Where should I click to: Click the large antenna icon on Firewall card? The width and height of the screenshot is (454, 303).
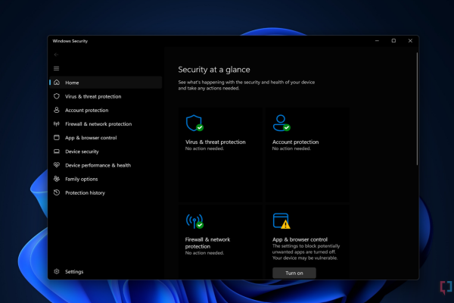[194, 221]
